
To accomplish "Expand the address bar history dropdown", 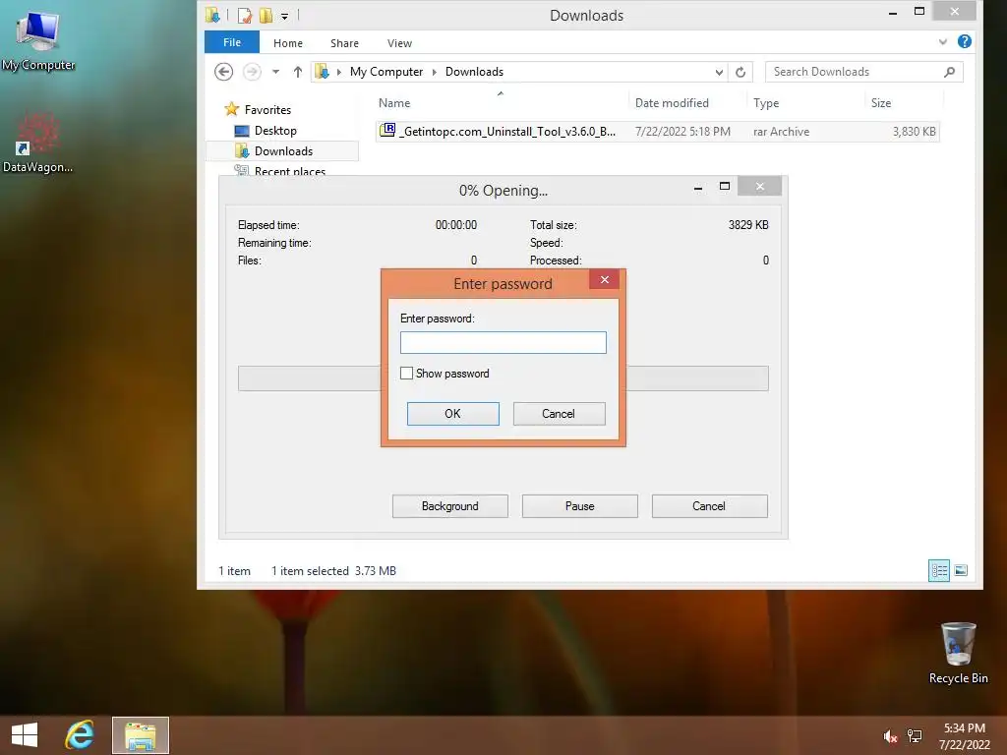I will [x=719, y=72].
